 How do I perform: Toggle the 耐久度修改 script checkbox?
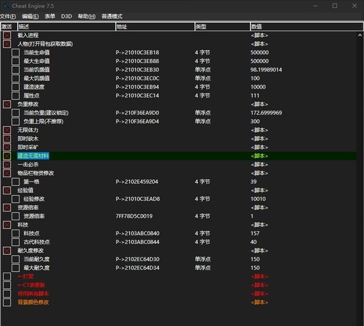point(7,251)
